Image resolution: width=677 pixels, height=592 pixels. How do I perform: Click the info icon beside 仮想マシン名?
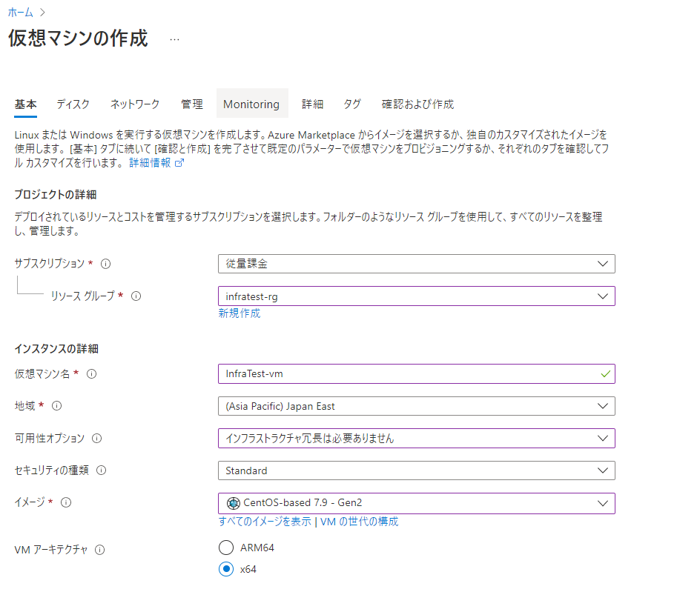91,373
